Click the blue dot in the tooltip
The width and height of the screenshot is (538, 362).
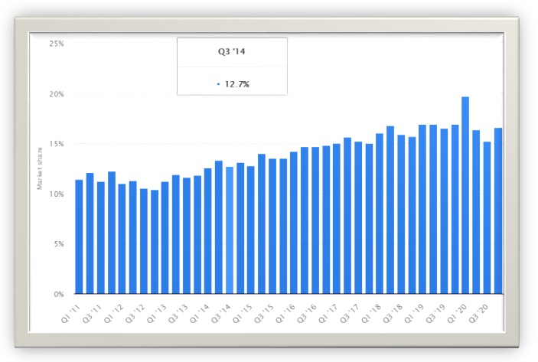point(218,83)
